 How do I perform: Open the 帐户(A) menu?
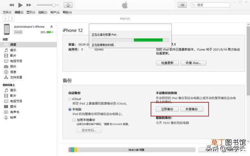pyautogui.click(x=55, y=13)
